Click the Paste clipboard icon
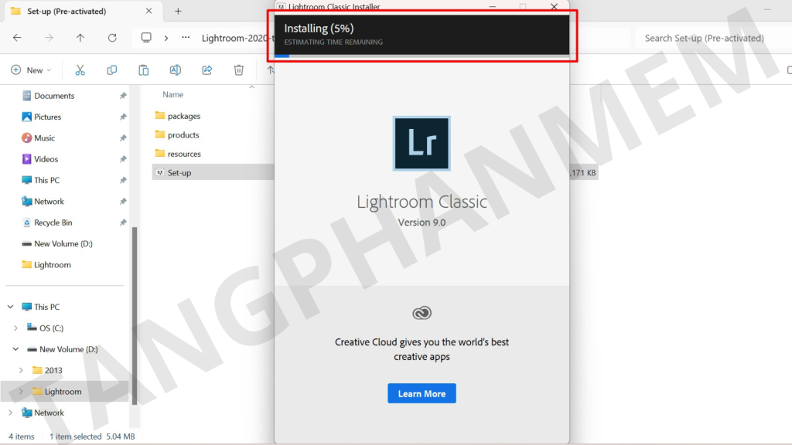The image size is (792, 445). [143, 70]
